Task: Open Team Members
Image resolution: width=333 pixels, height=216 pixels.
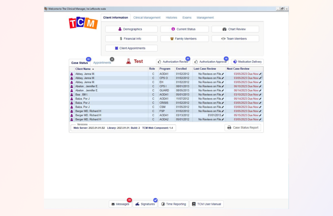Action: pyautogui.click(x=235, y=38)
